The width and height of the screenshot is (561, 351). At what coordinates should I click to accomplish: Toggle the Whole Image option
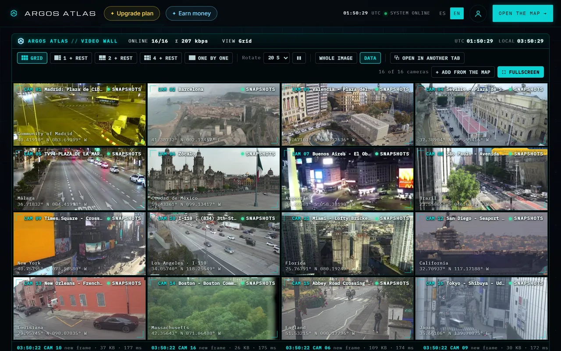pos(336,58)
